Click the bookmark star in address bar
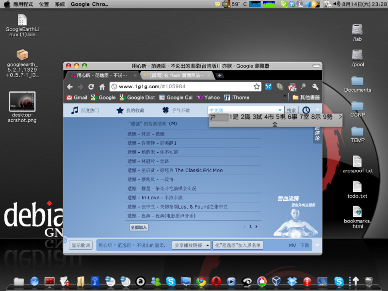The image size is (388, 291). [257, 87]
